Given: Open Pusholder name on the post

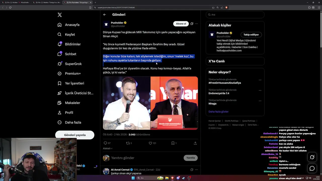Looking at the screenshot, I should [x=117, y=23].
